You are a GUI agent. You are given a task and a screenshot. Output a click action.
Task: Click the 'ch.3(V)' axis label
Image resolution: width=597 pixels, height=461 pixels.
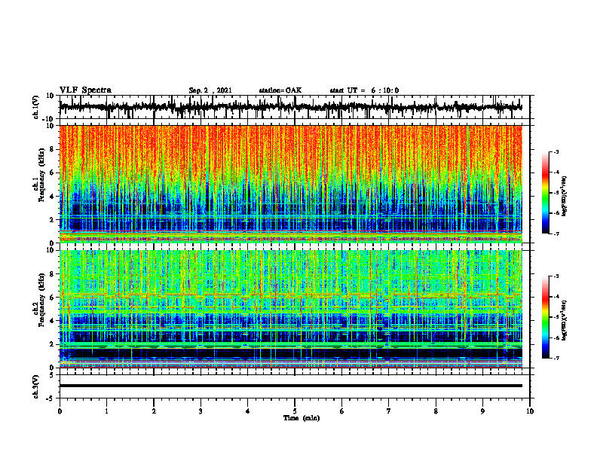[35, 386]
